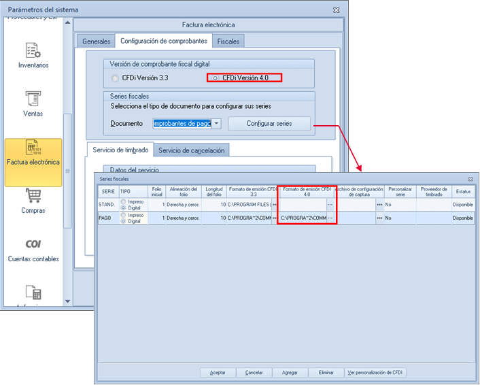Browse CFDI 4.0 format for STAND. series
Viewport: 480px width, 385px height.
pos(330,205)
